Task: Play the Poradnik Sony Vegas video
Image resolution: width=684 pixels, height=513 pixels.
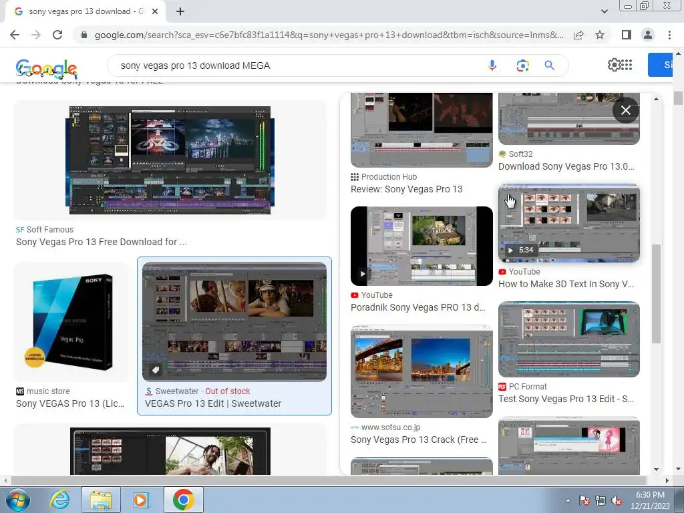Action: click(363, 275)
